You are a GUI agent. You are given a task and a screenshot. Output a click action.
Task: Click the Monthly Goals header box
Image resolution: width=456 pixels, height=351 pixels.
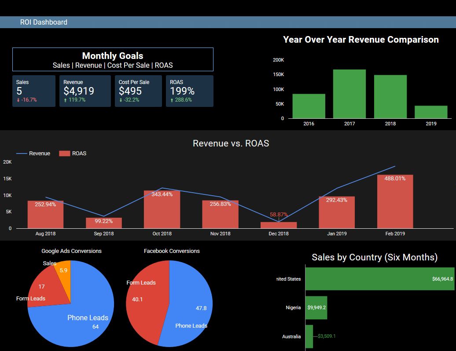point(113,59)
